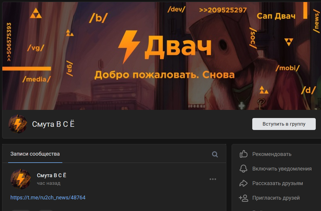Open the post's three-dot options menu
Image resolution: width=321 pixels, height=211 pixels.
(213, 179)
